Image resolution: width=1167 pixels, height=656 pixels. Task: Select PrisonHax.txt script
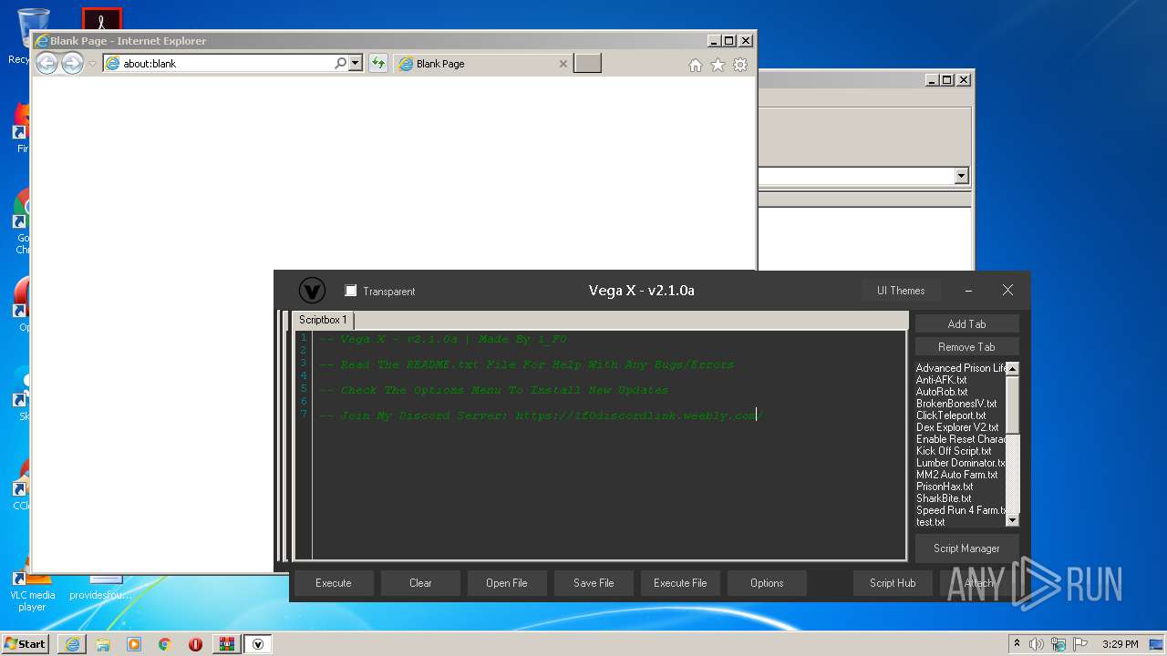tap(945, 487)
